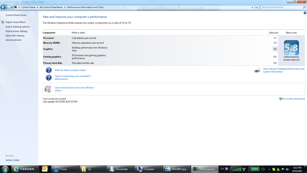Click the Processor row label

tap(48, 38)
